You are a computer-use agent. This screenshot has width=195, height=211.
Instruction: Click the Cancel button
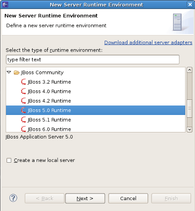(x=128, y=198)
